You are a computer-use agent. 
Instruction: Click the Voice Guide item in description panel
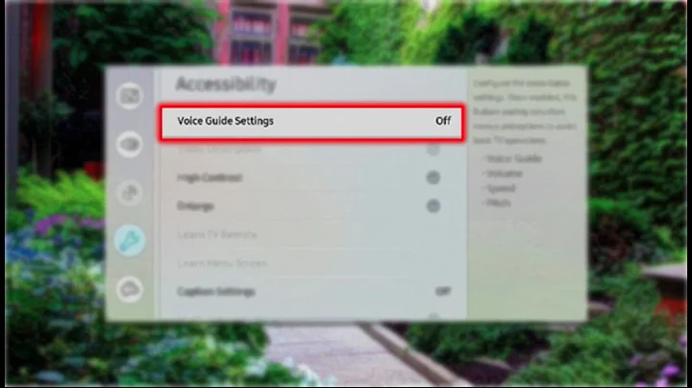point(514,158)
